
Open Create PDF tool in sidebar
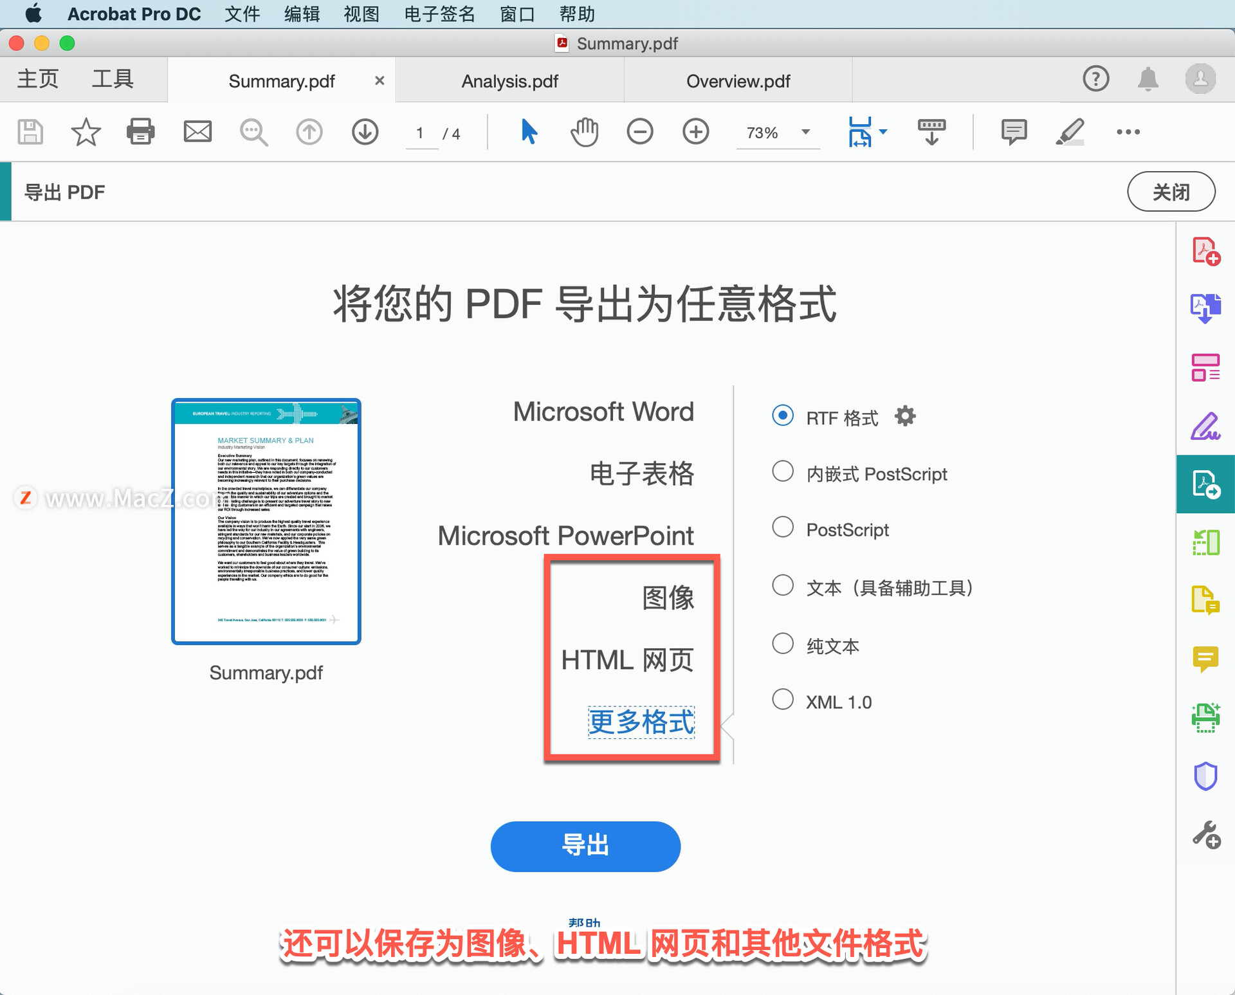coord(1206,251)
